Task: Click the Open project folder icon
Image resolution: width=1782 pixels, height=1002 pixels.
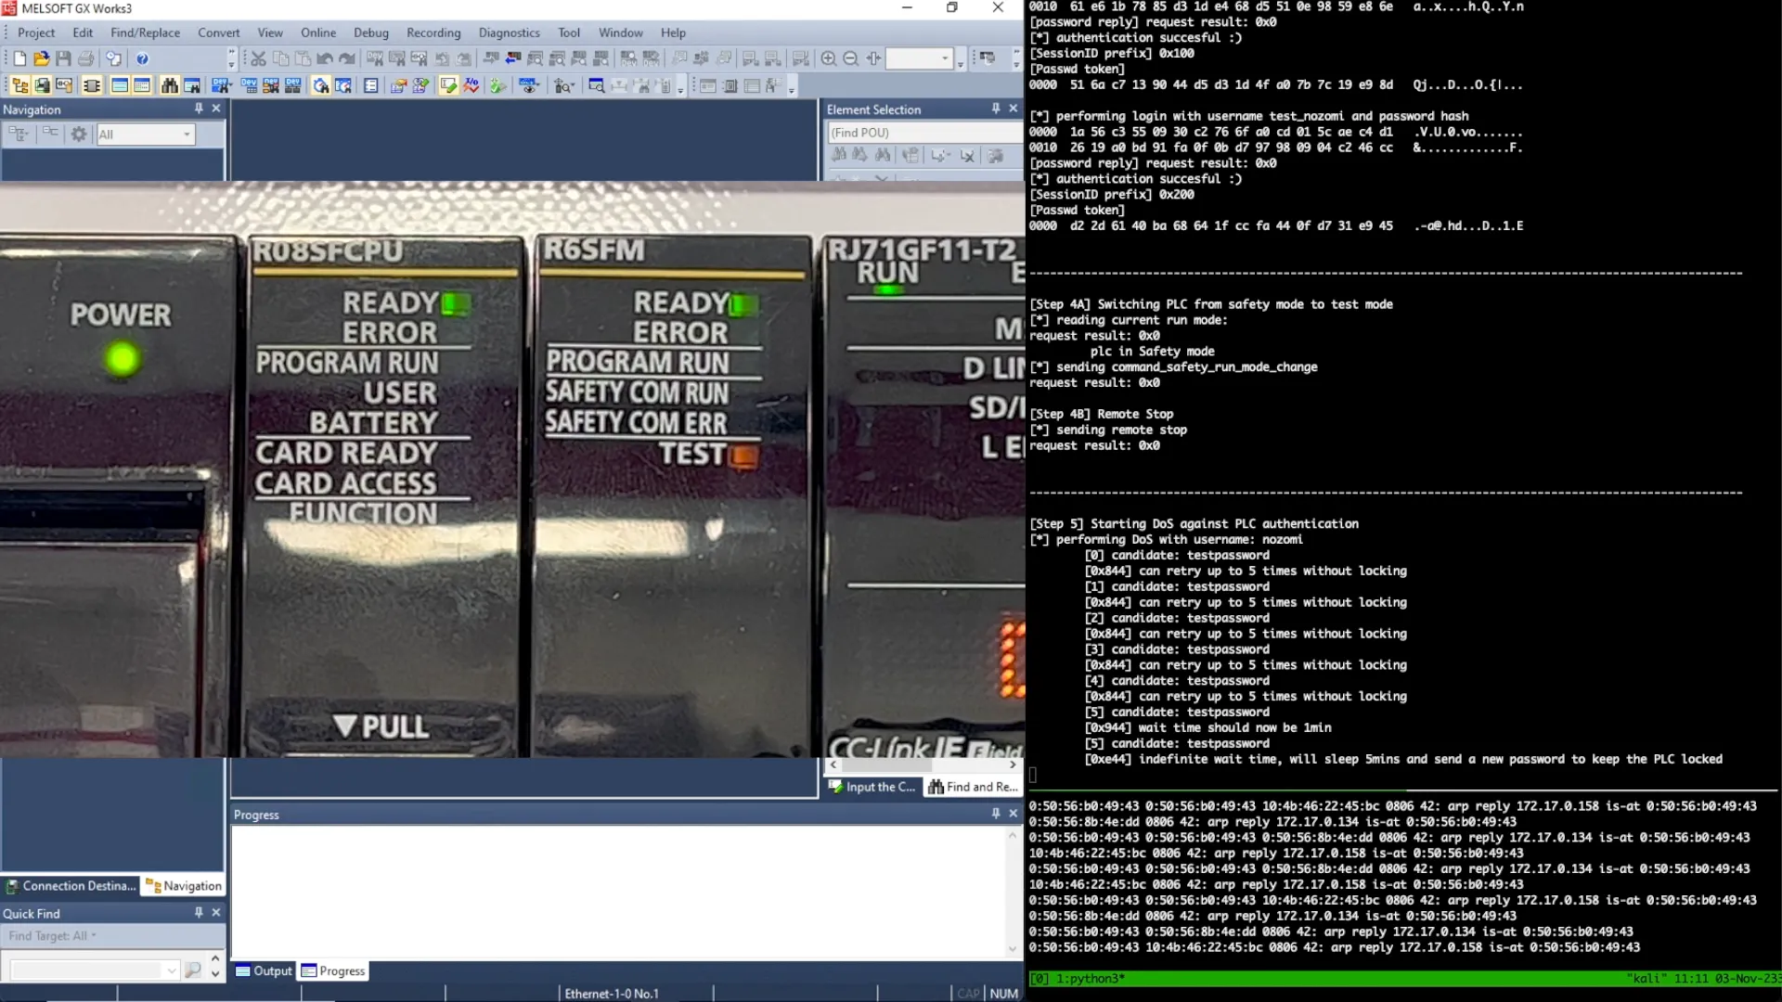Action: [x=41, y=58]
